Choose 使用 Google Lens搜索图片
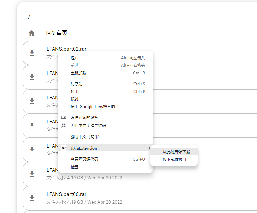 (x=106, y=107)
